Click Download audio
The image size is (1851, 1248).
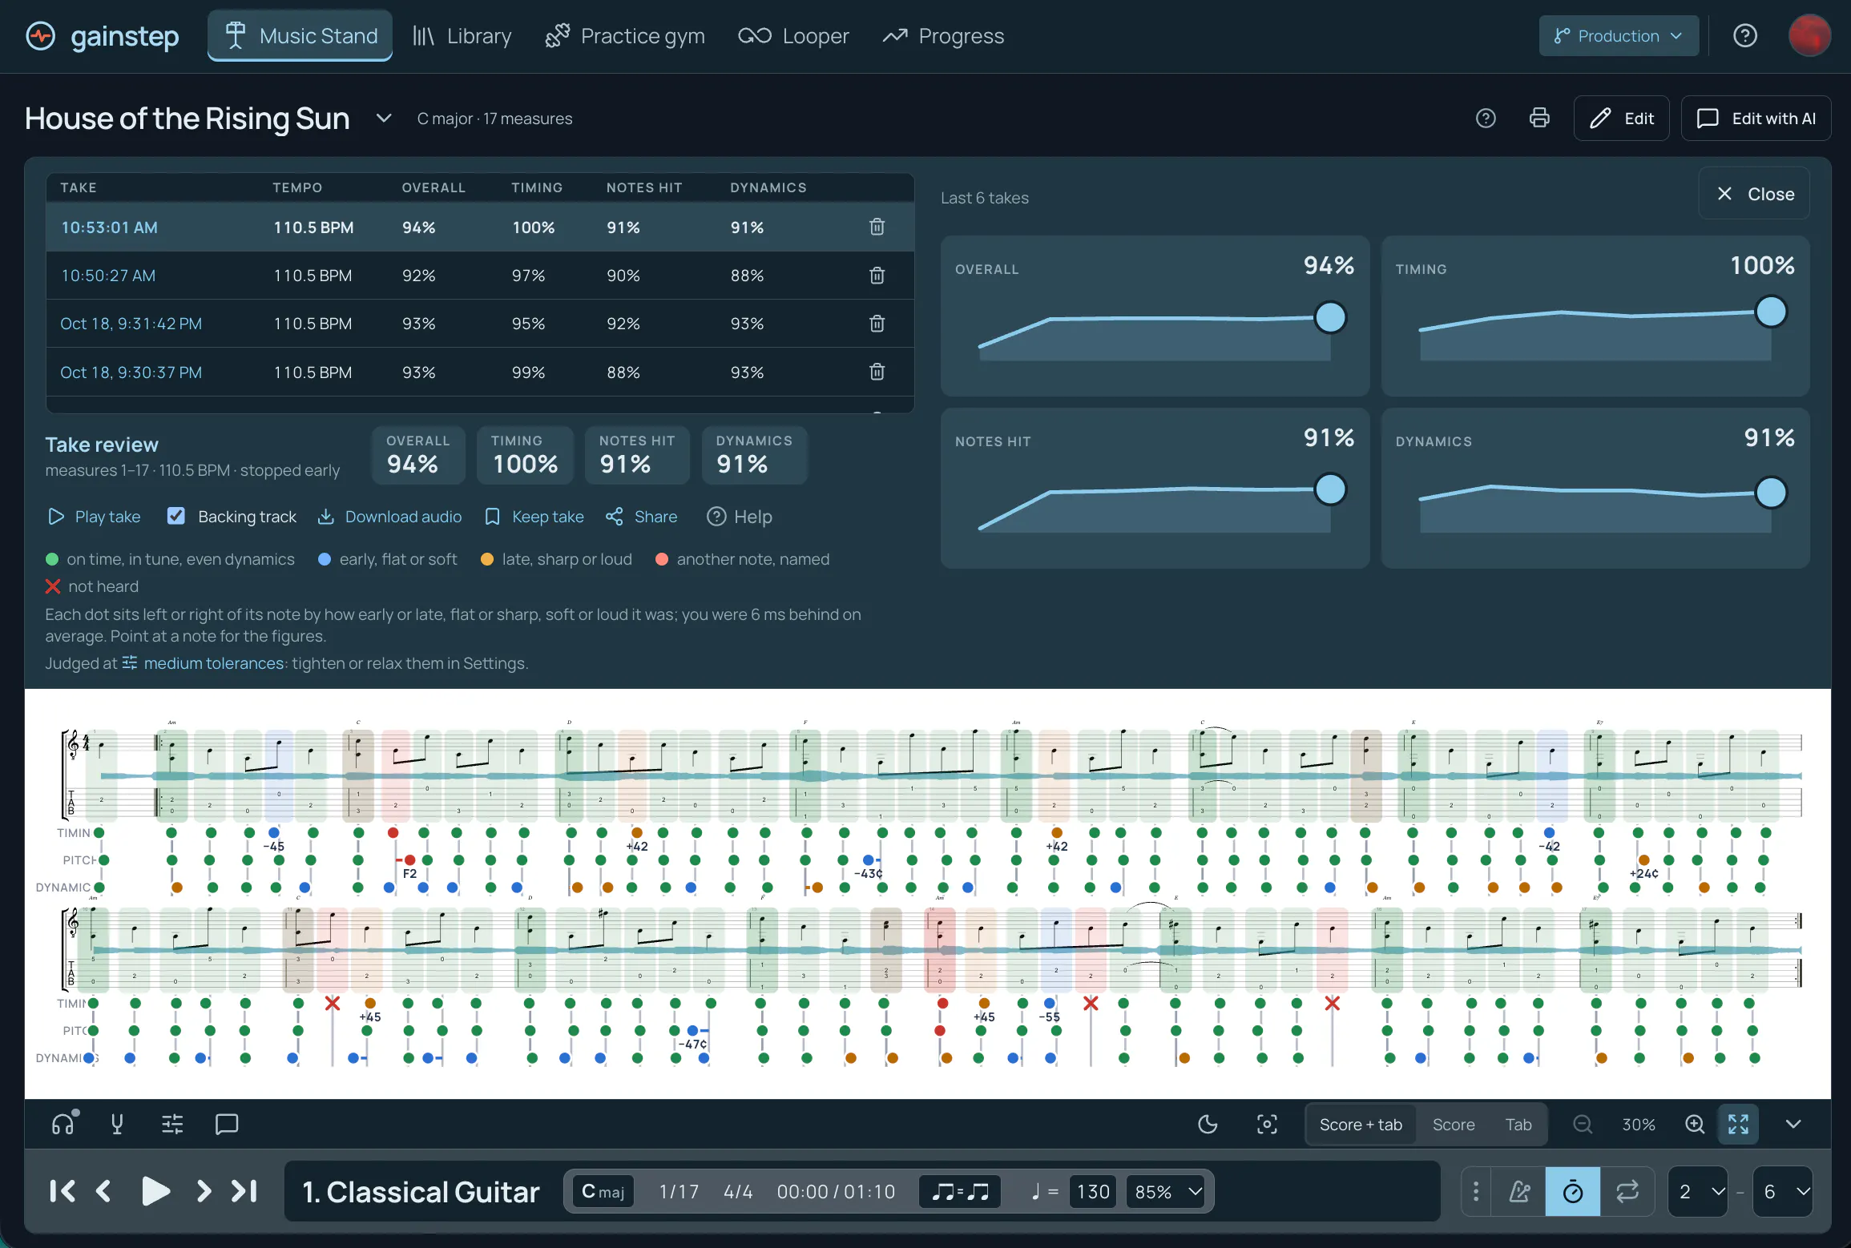click(x=389, y=516)
